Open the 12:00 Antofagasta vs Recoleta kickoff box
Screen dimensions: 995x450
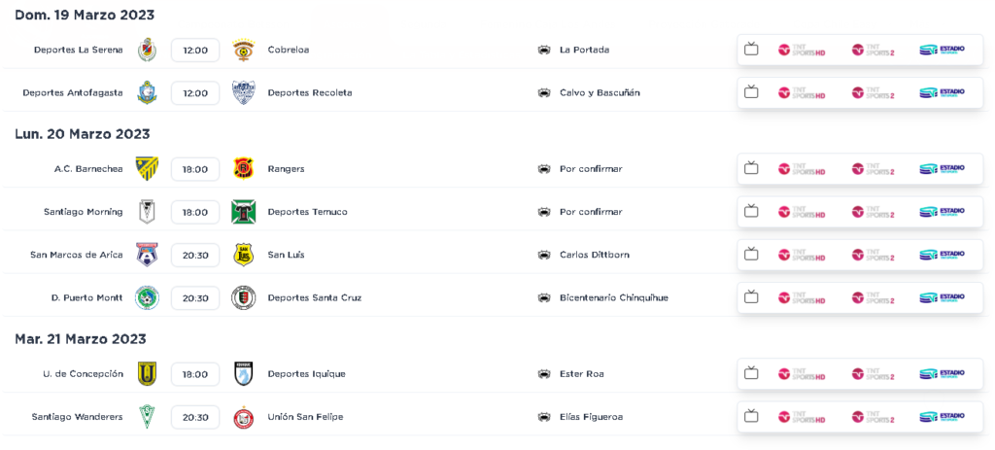pyautogui.click(x=195, y=92)
